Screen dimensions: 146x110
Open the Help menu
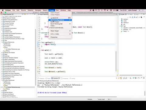pos(69,10)
